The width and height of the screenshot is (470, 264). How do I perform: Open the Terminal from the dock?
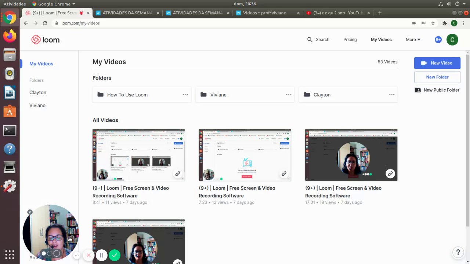tap(10, 130)
